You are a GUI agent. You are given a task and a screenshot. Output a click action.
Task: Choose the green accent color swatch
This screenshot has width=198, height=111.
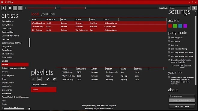point(175,26)
